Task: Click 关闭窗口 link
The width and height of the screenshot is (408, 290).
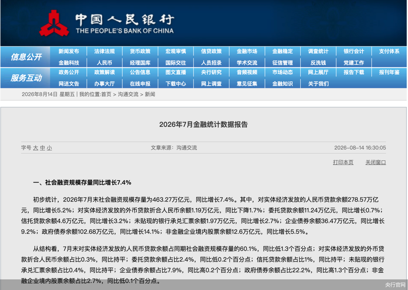Action: [376, 162]
